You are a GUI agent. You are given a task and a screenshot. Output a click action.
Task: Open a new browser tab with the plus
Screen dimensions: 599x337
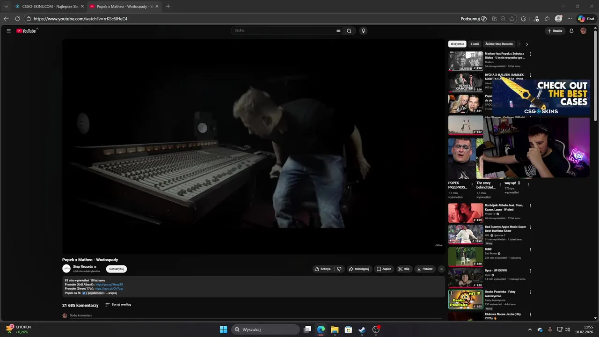coord(168,6)
